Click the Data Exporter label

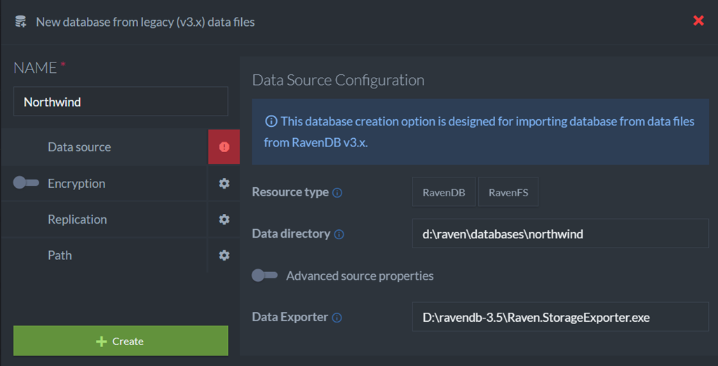tap(290, 316)
